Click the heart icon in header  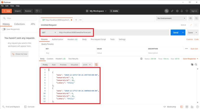point(187,11)
